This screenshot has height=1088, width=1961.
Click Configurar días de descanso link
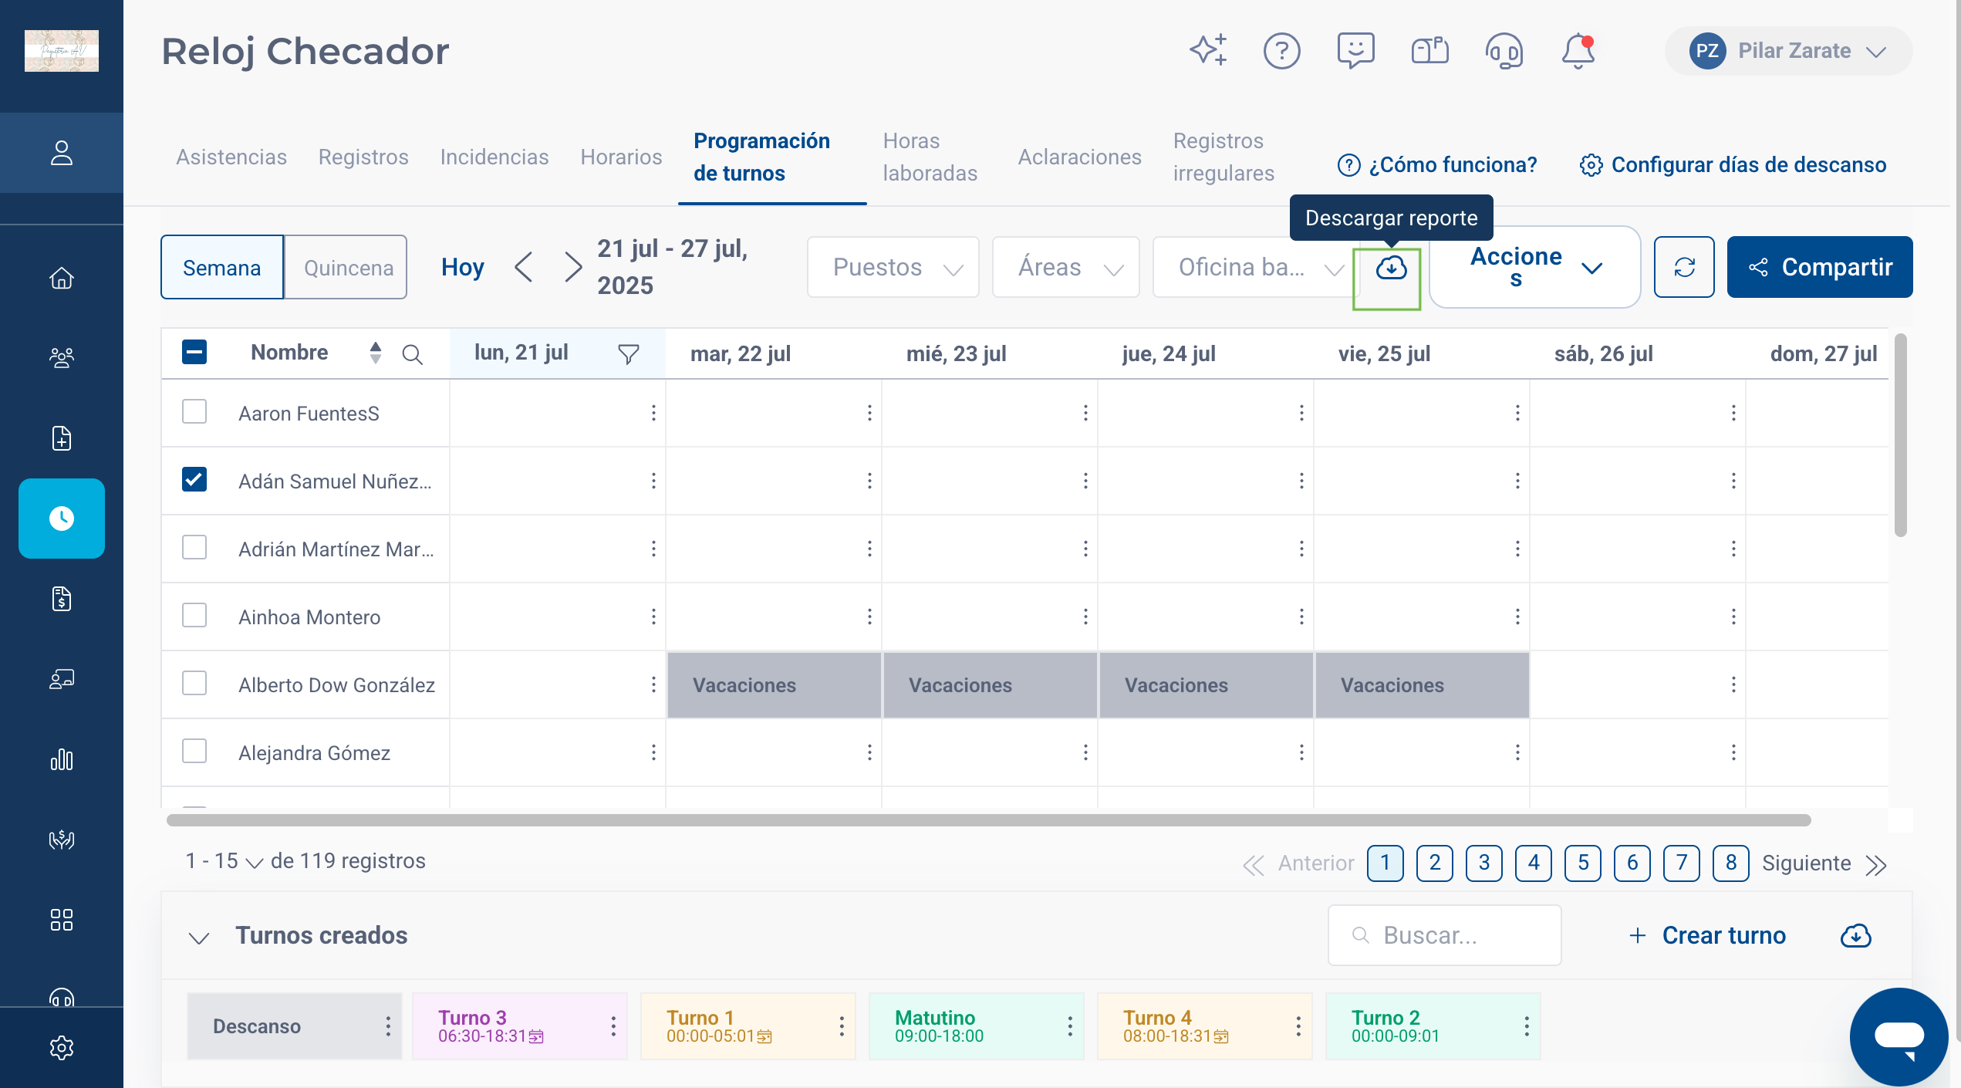pyautogui.click(x=1733, y=164)
